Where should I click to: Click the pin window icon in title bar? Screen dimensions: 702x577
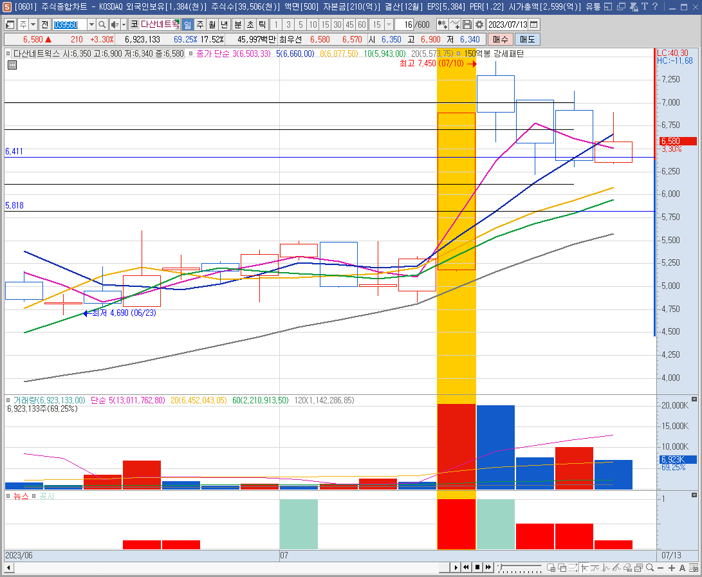[634, 6]
